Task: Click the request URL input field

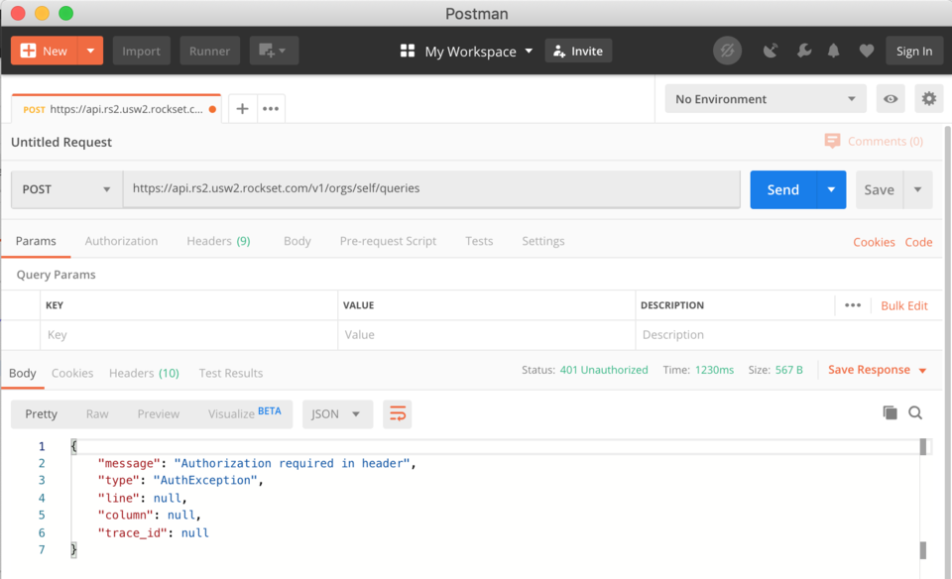Action: (431, 188)
